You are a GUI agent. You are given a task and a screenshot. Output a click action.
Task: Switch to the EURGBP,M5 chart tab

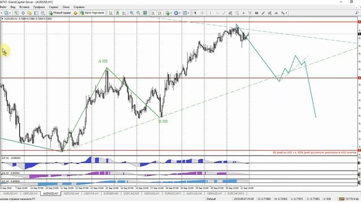click(111, 194)
